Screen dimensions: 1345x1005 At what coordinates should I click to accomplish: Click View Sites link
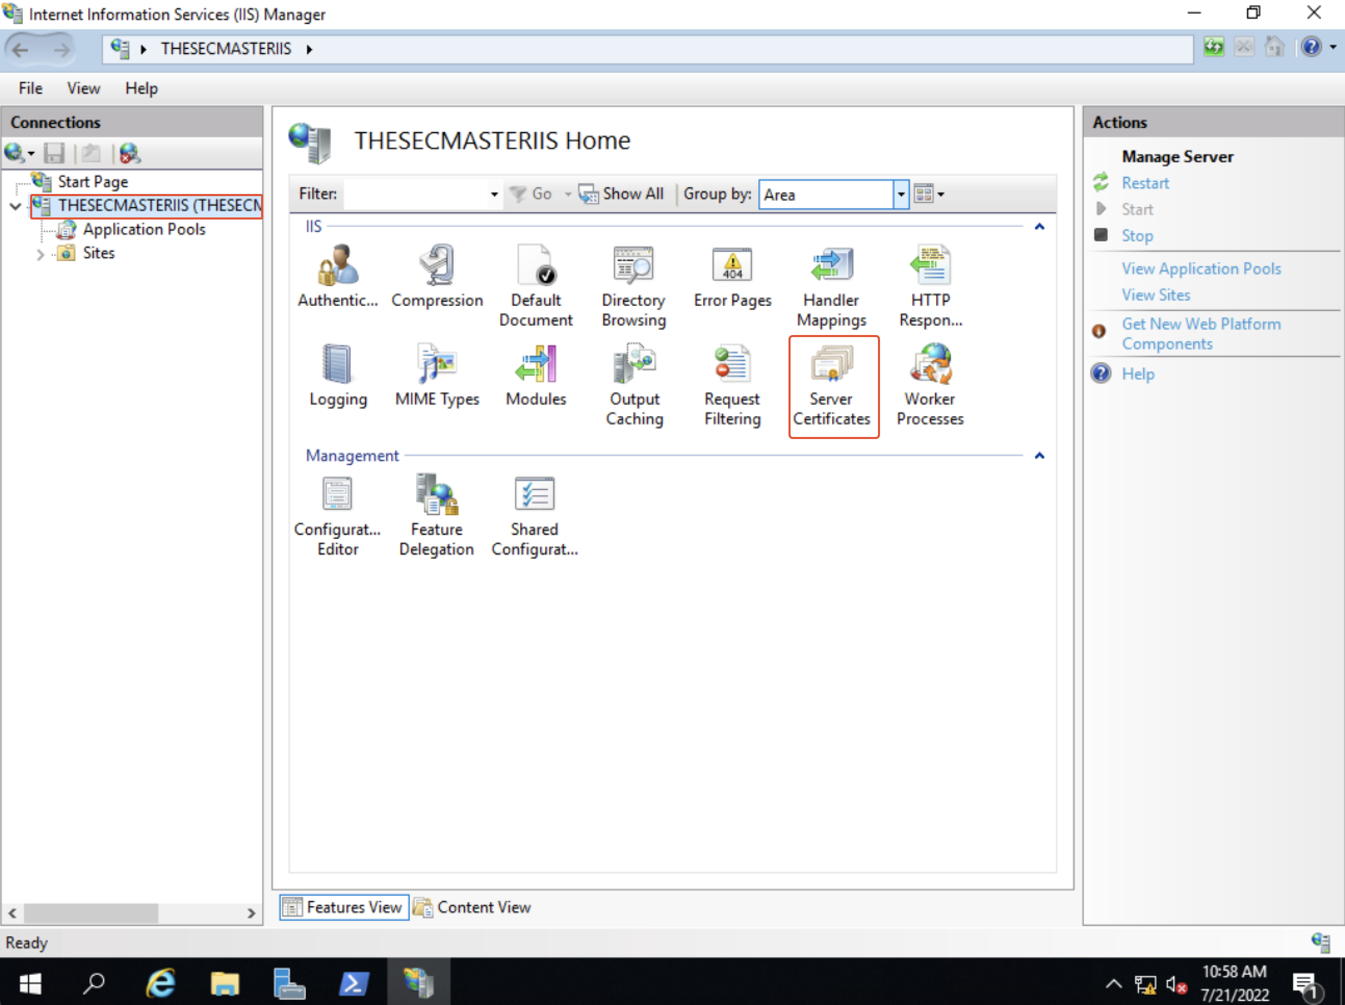click(1156, 295)
